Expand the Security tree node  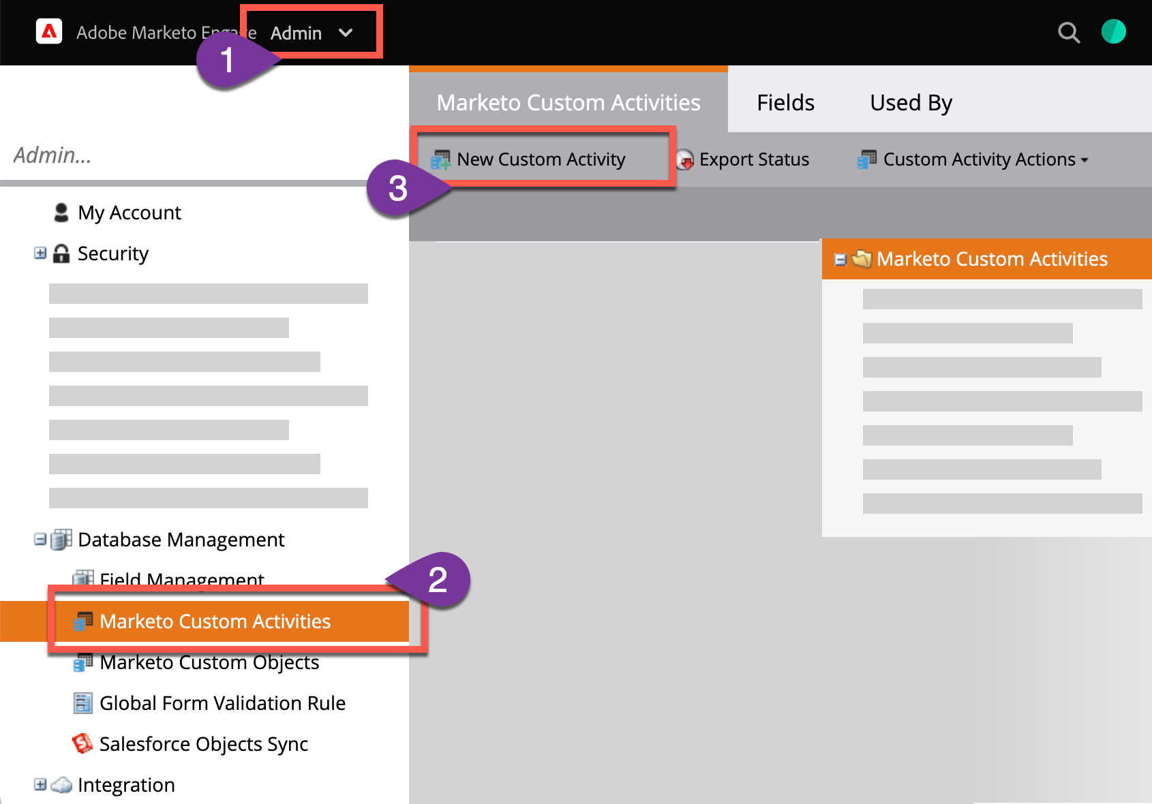[40, 253]
